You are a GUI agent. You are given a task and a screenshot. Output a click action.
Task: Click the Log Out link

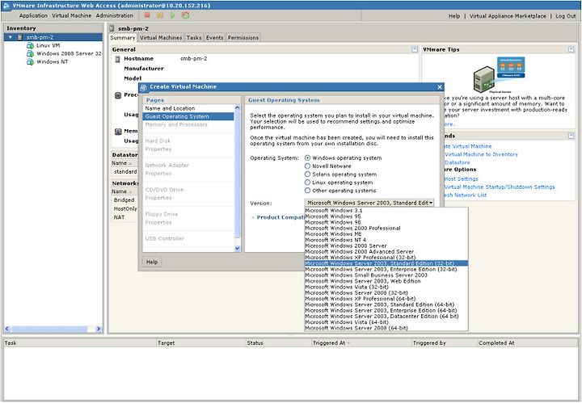(x=565, y=16)
